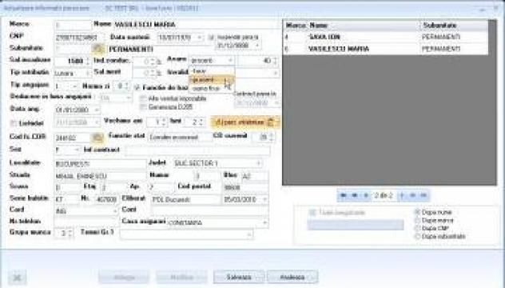Click calculator icon next to Ind. conduc.
Screen dimensions: 505x288
pos(159,62)
